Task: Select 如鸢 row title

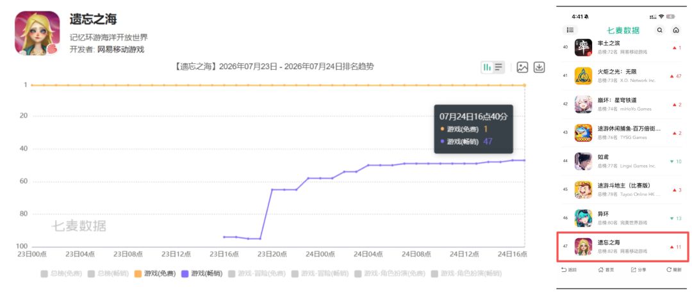Action: point(602,157)
